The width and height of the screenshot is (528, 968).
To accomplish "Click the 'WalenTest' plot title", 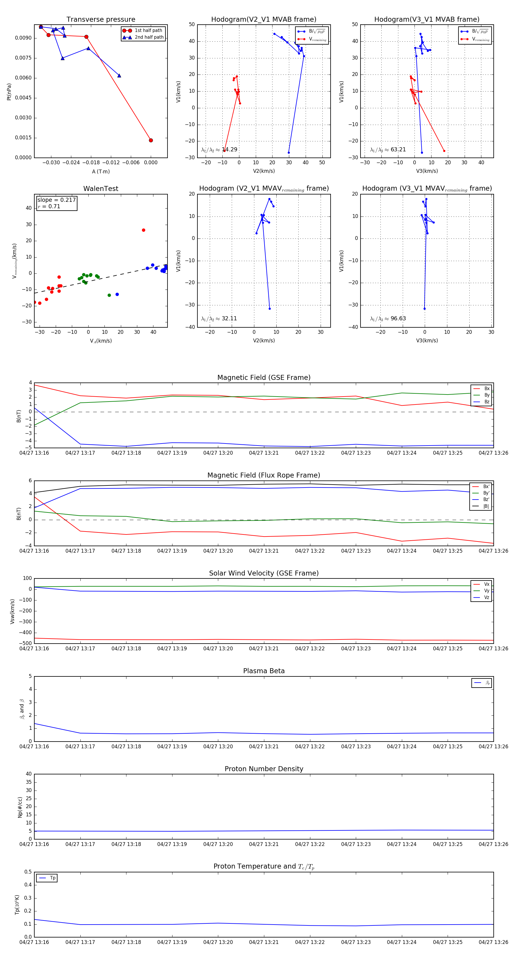I will (x=101, y=189).
